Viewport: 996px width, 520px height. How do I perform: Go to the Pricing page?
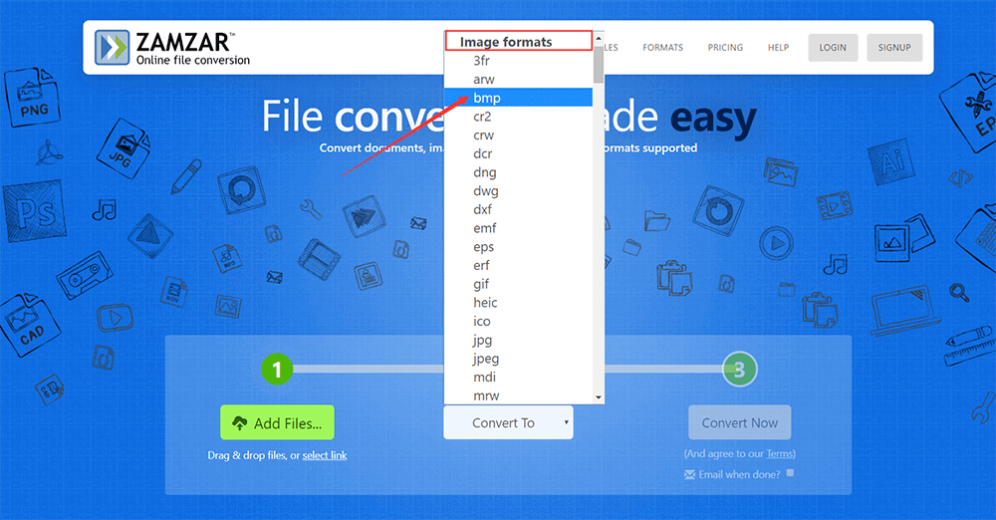[x=725, y=48]
